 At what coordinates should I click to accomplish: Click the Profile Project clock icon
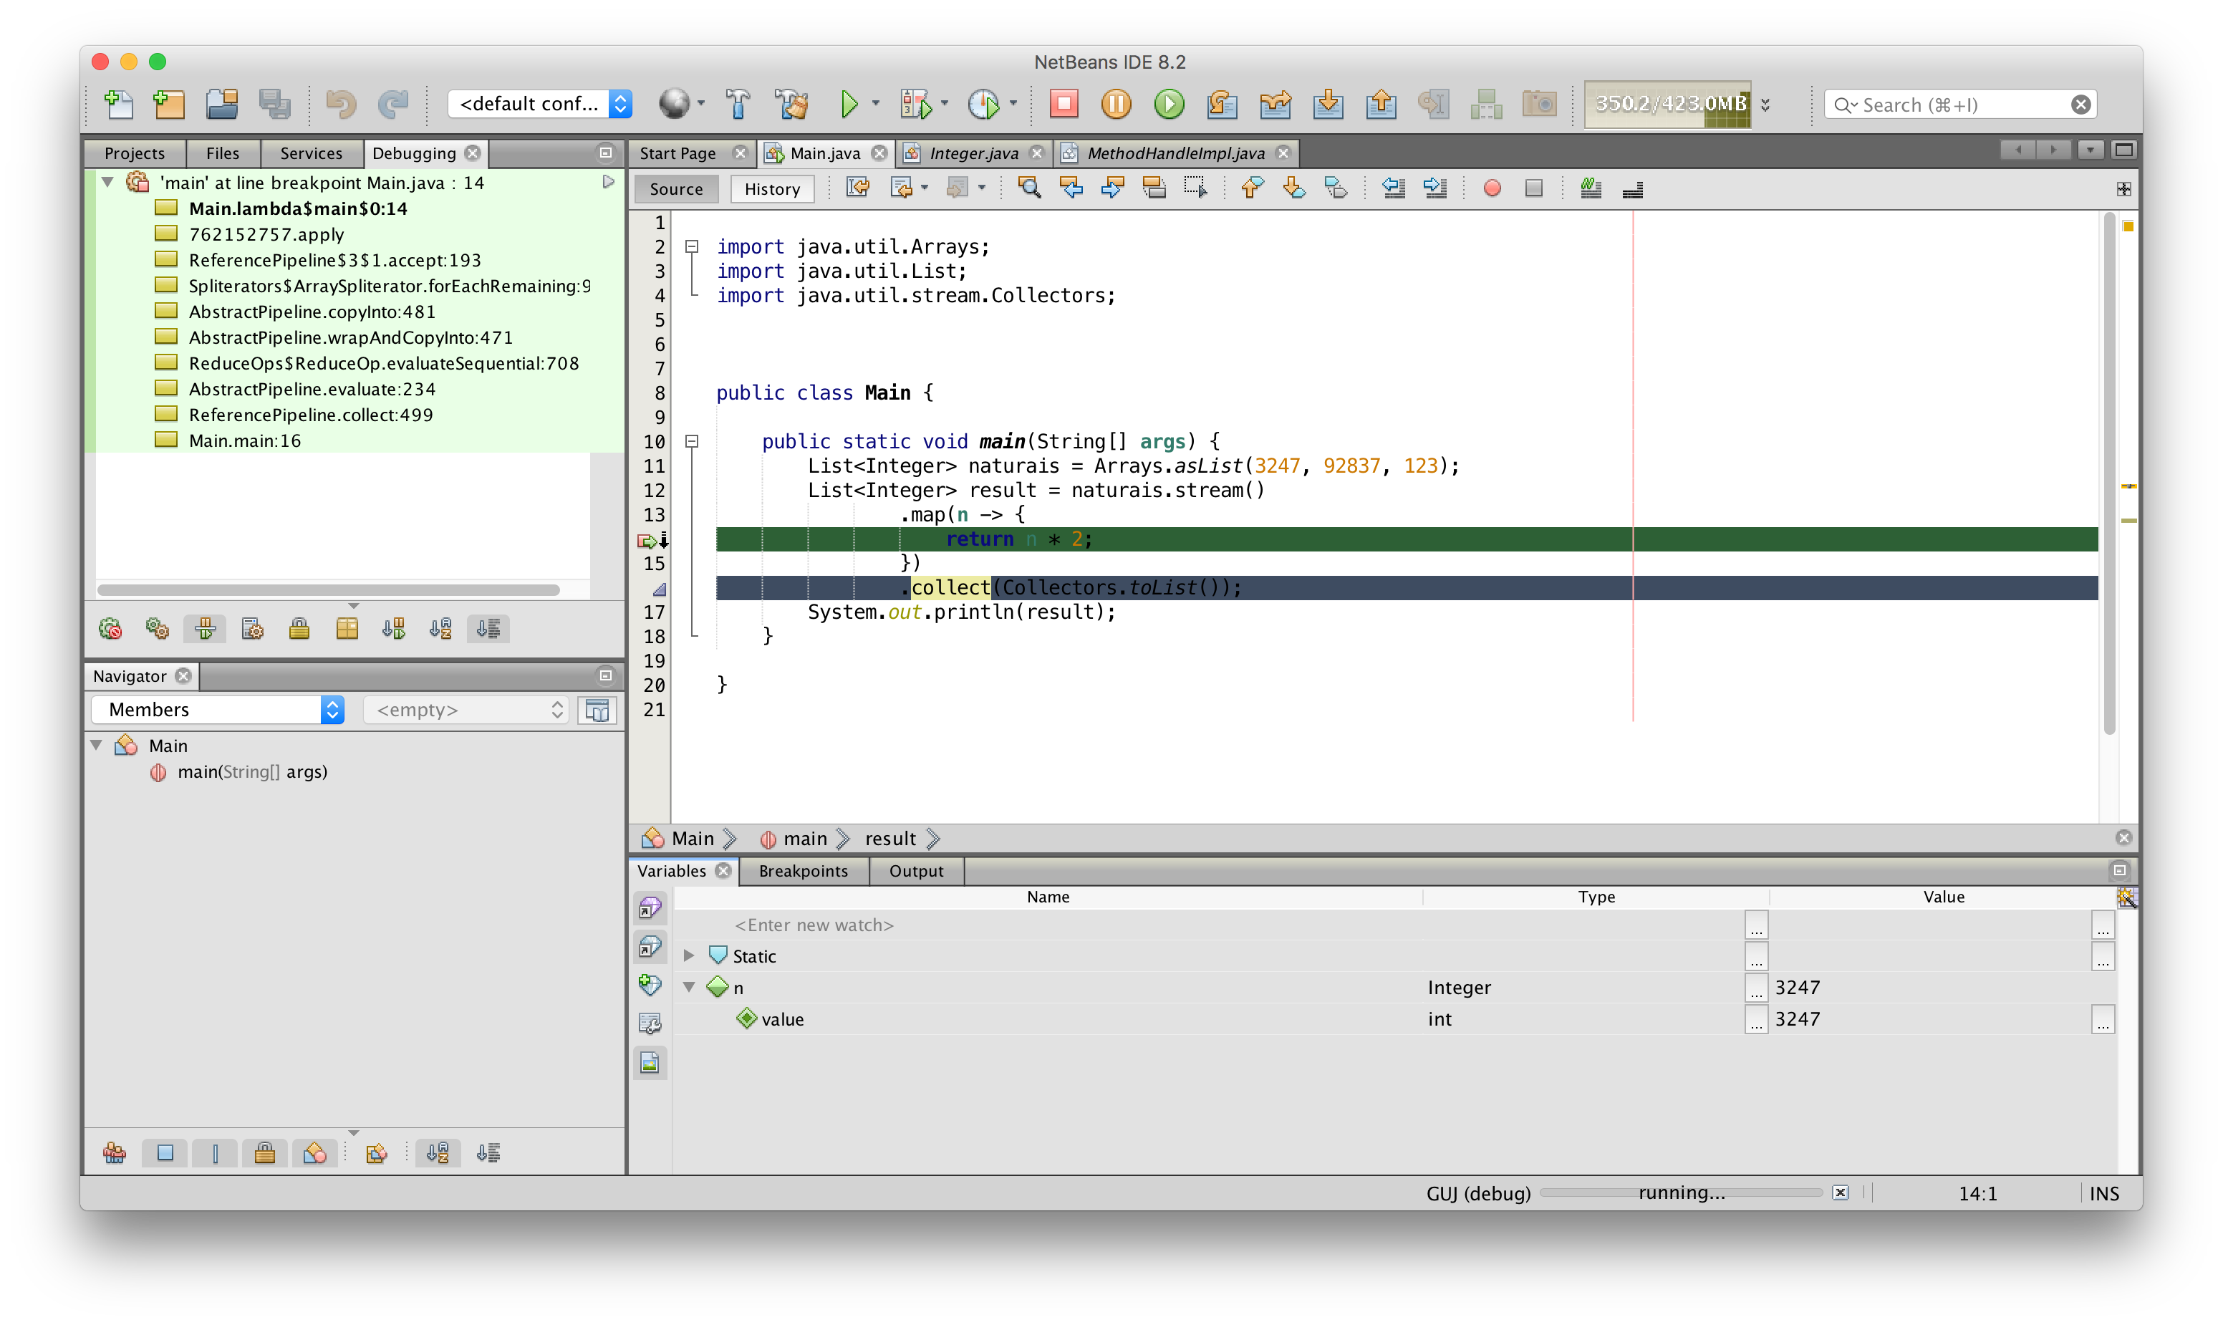[x=983, y=104]
